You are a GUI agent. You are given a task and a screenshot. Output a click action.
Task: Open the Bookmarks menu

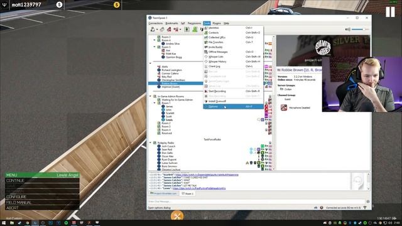pos(171,23)
